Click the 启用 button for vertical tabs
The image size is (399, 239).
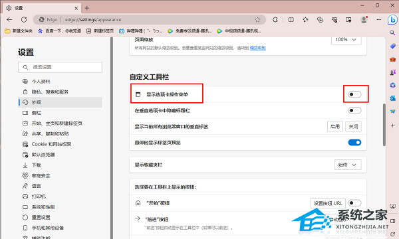[x=335, y=127]
